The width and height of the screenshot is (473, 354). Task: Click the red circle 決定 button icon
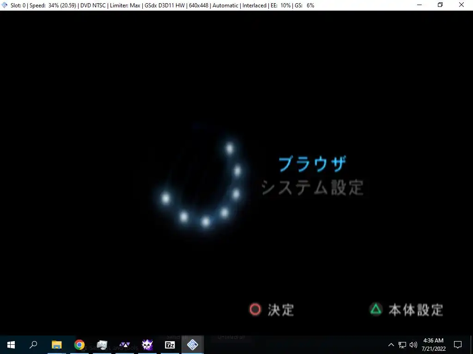coord(255,309)
